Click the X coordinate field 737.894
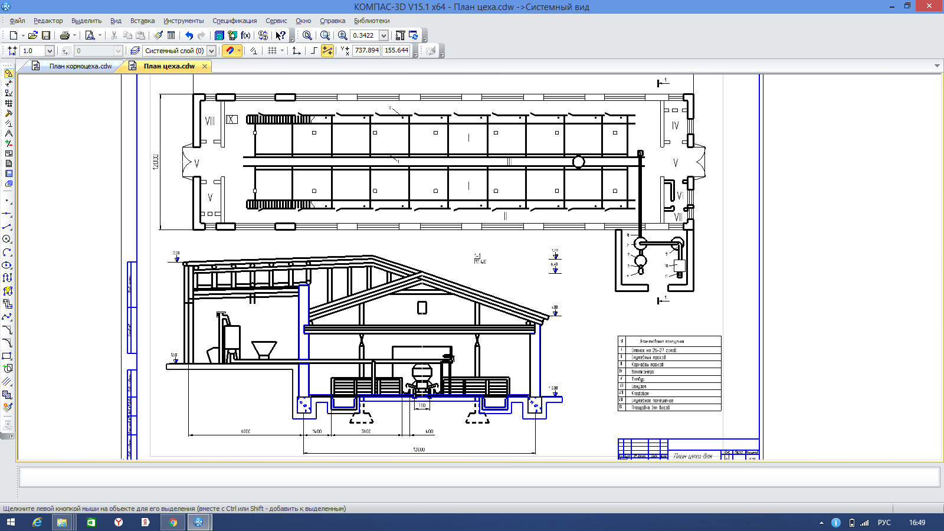 (366, 51)
